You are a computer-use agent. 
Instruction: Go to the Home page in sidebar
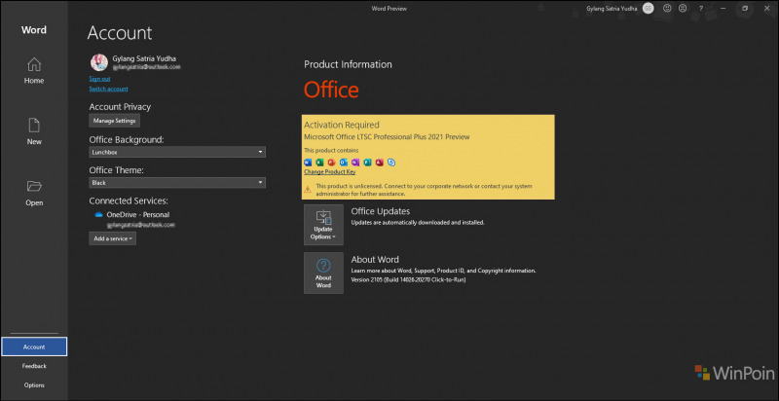coord(34,70)
